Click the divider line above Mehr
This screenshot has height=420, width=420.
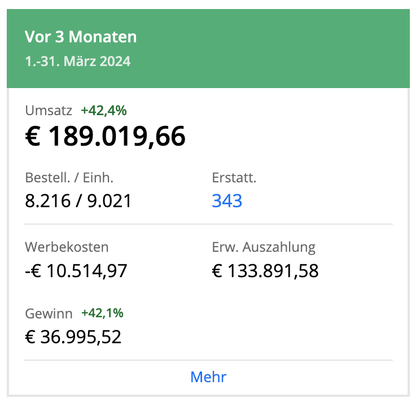[x=208, y=360]
